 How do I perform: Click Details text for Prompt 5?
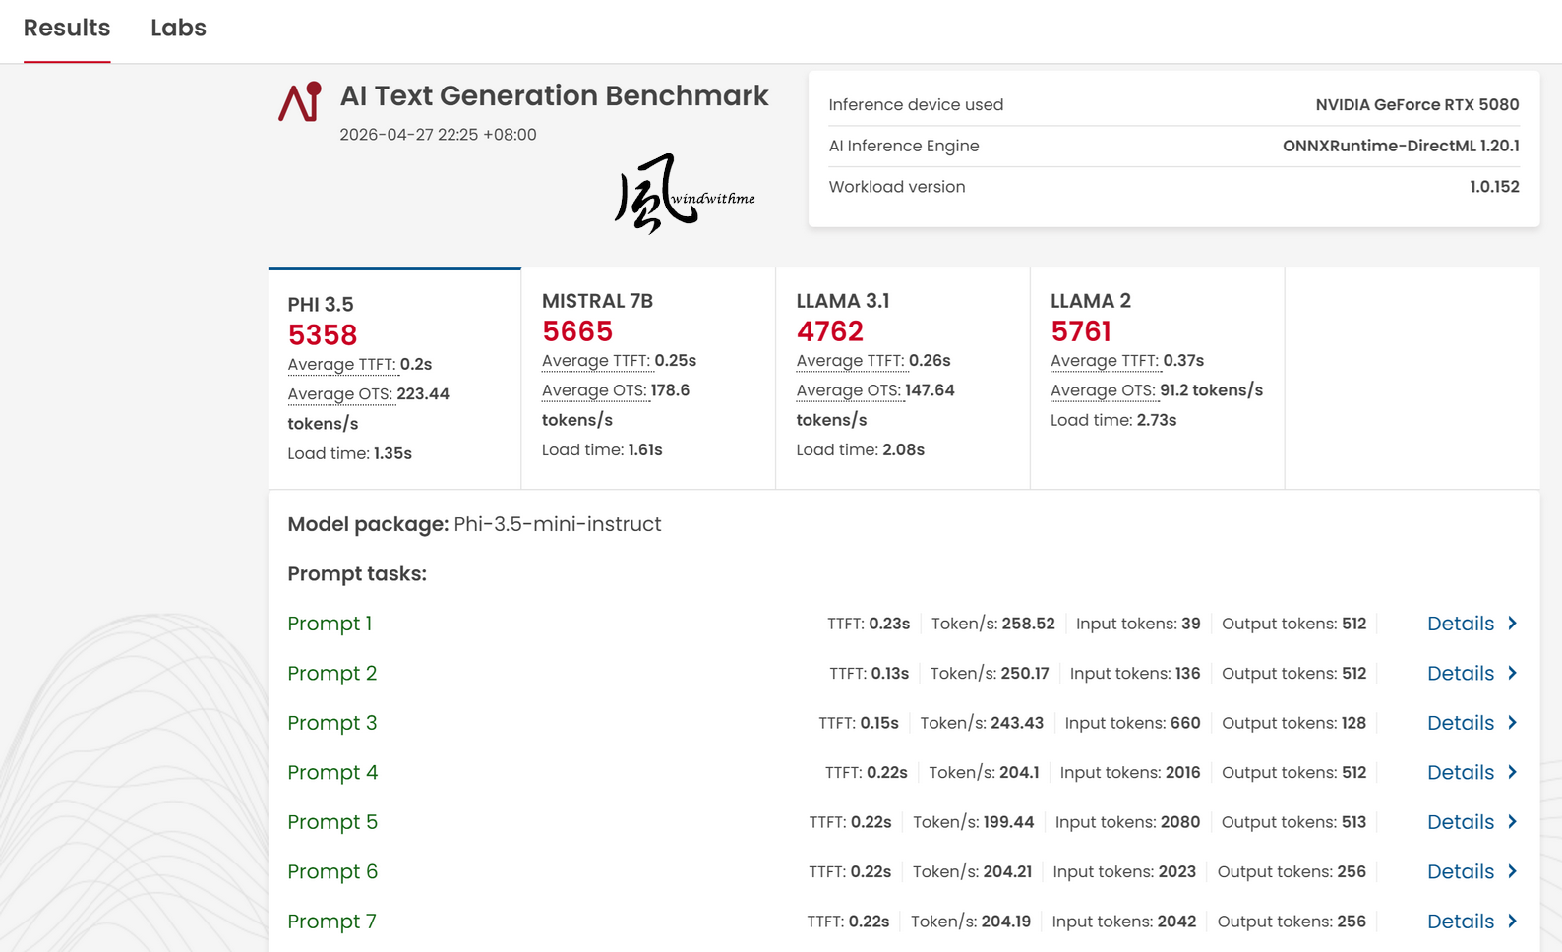[x=1461, y=822]
